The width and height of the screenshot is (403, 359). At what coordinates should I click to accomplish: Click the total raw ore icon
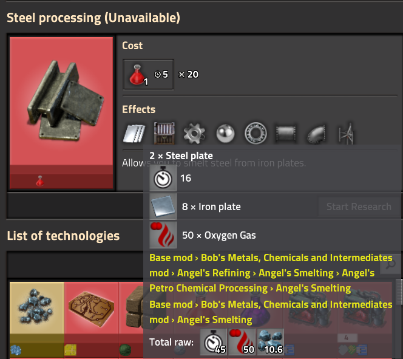[270, 342]
